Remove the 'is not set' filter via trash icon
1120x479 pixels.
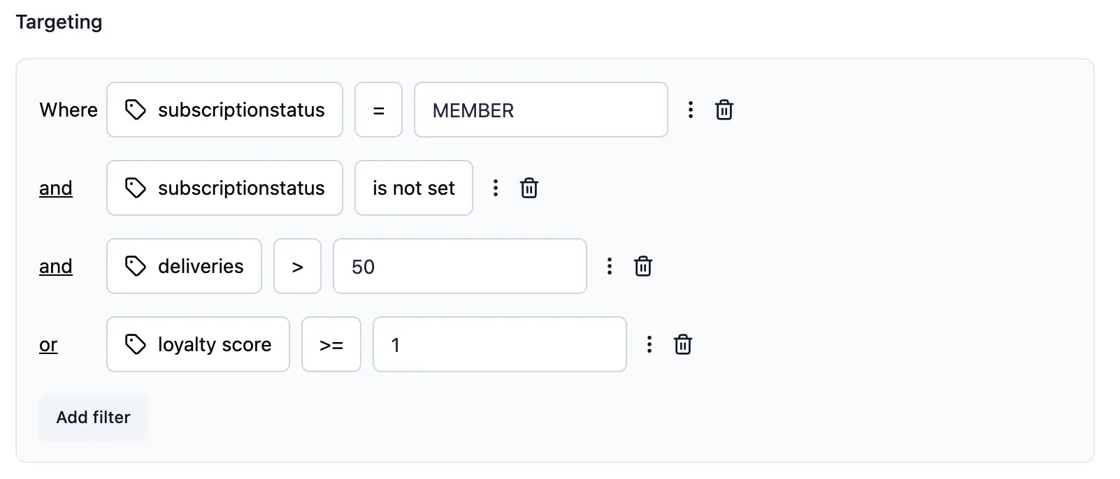529,188
